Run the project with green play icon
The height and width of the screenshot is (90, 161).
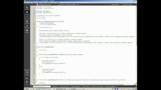click(x=27, y=78)
